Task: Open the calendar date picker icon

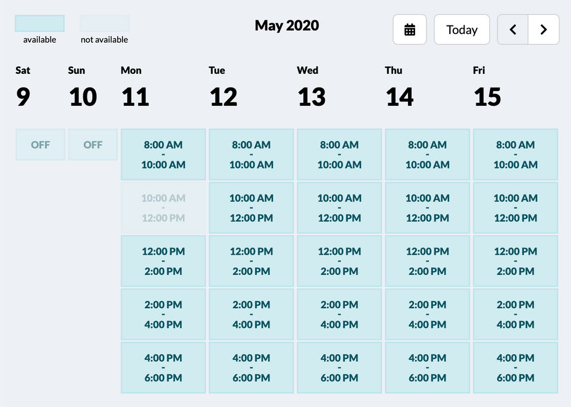Action: pos(410,30)
